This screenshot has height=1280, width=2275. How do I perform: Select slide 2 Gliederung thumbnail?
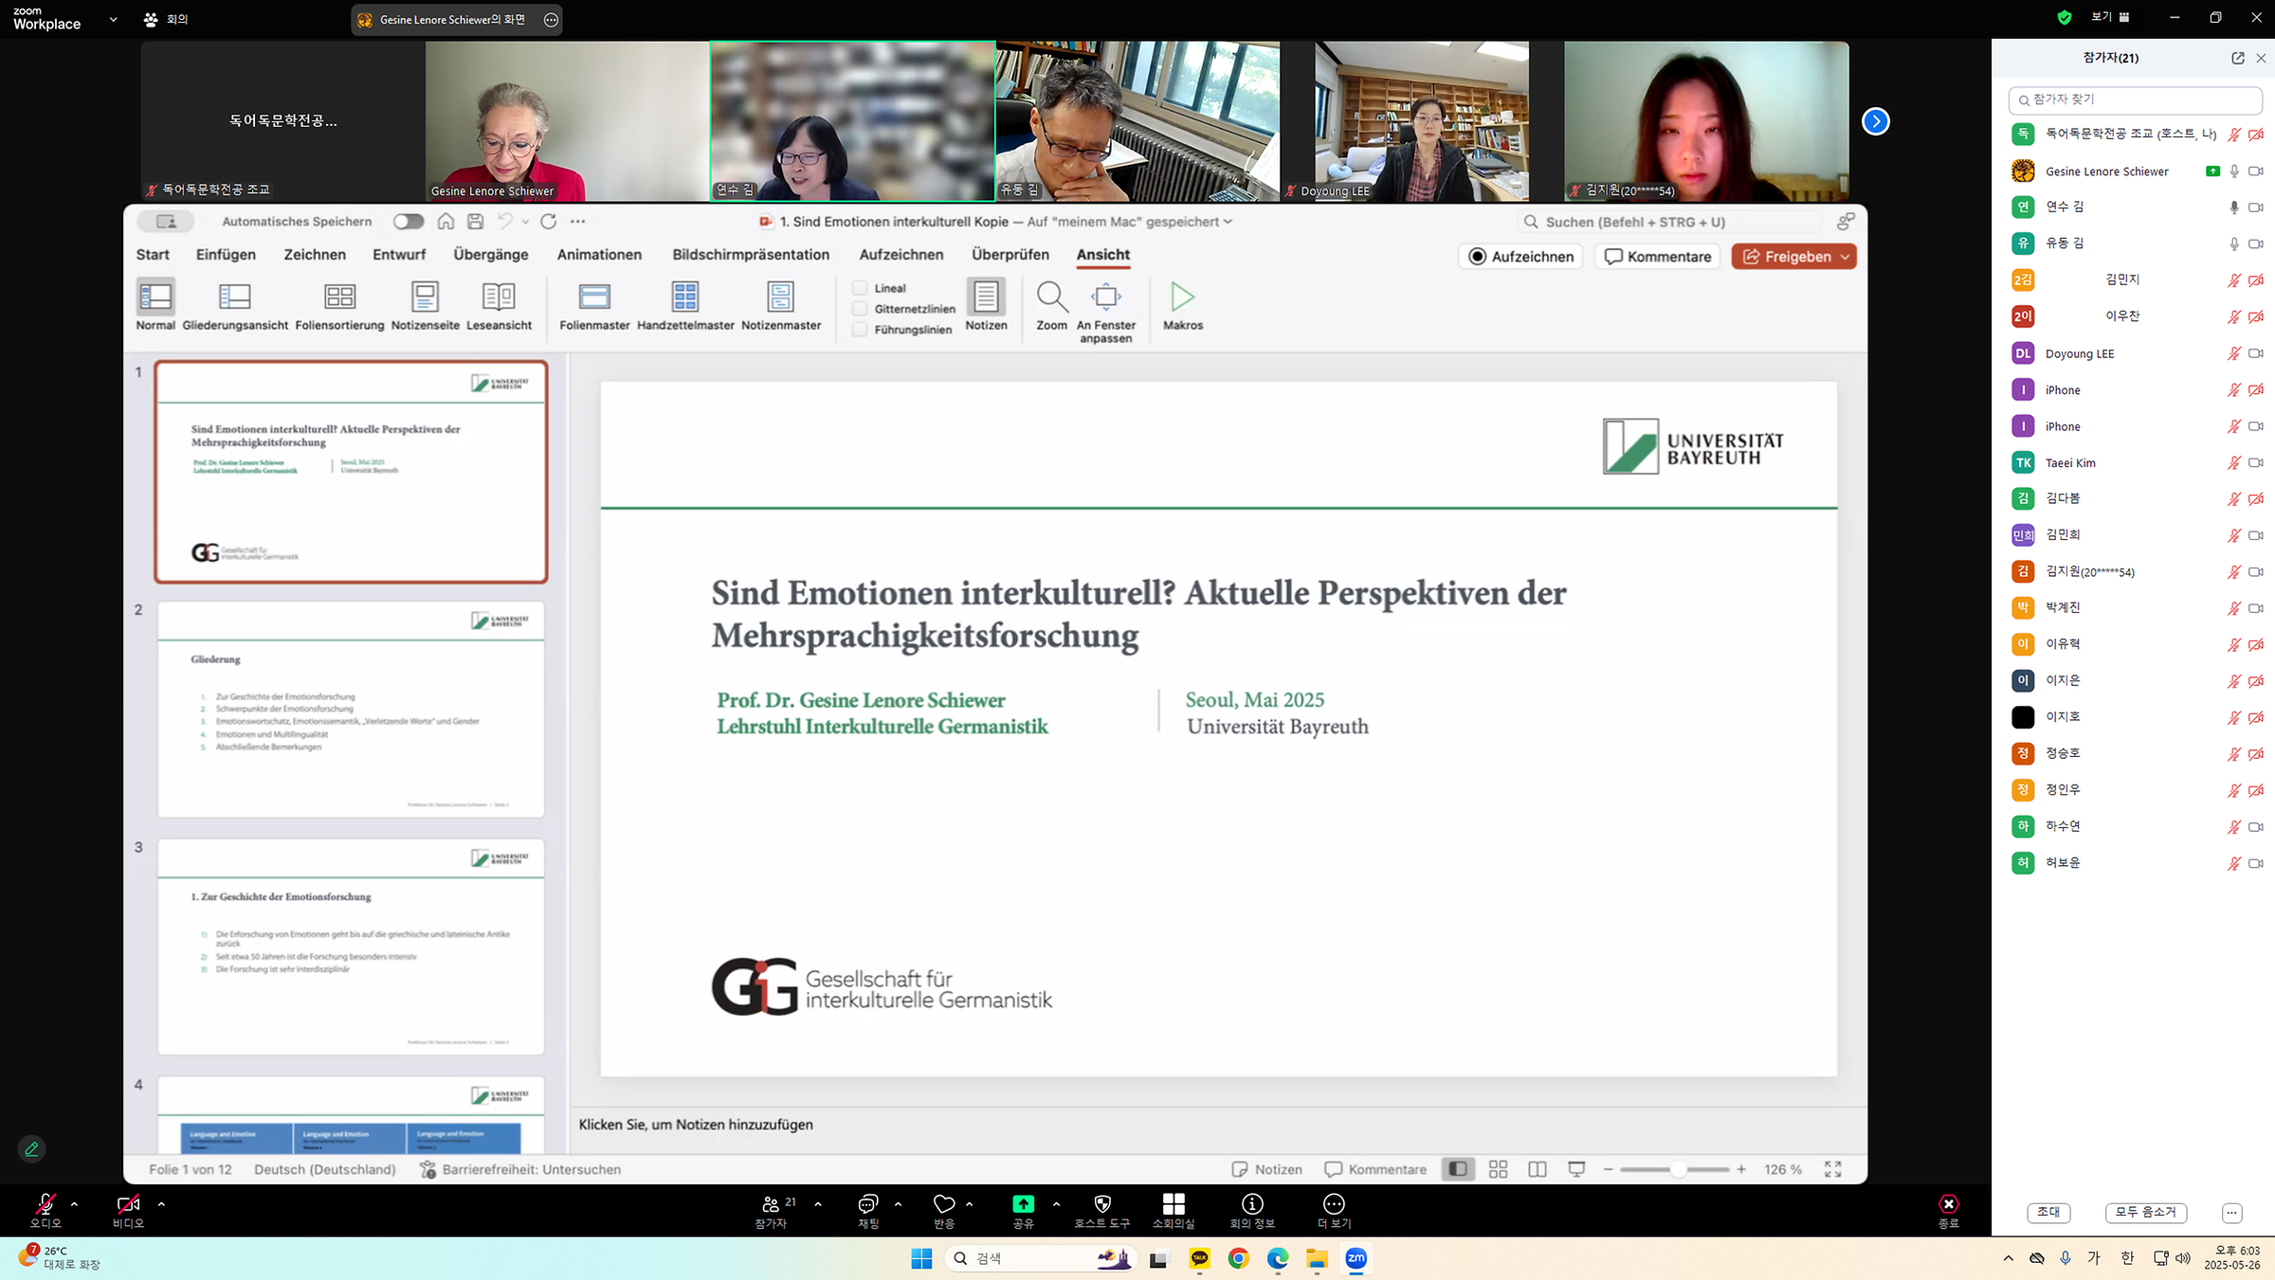coord(351,709)
